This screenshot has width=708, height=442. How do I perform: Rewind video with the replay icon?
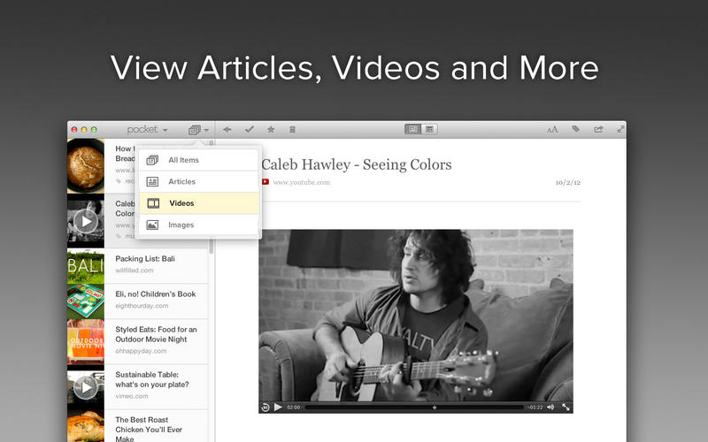(x=265, y=408)
